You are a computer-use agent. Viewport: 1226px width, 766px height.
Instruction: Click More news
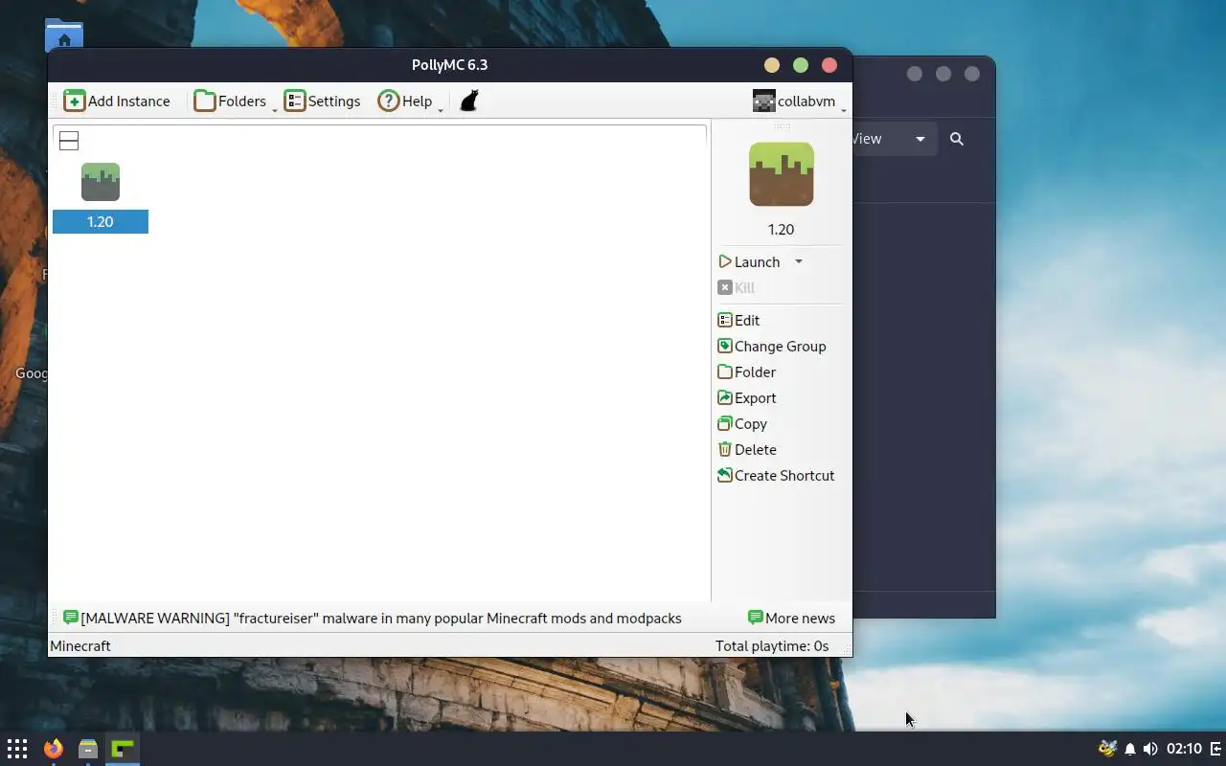coord(791,618)
